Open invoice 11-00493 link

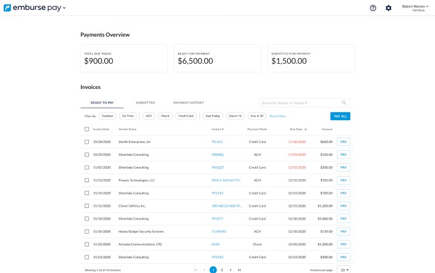pyautogui.click(x=219, y=231)
